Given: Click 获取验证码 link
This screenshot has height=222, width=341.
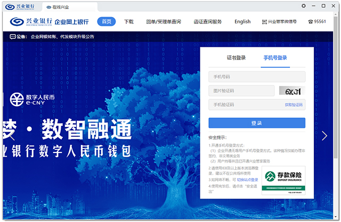Looking at the screenshot, I should [293, 105].
